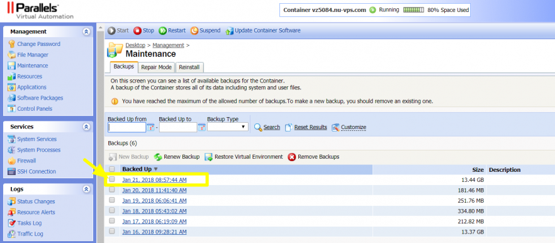Click the Description column header
The width and height of the screenshot is (555, 243).
505,170
